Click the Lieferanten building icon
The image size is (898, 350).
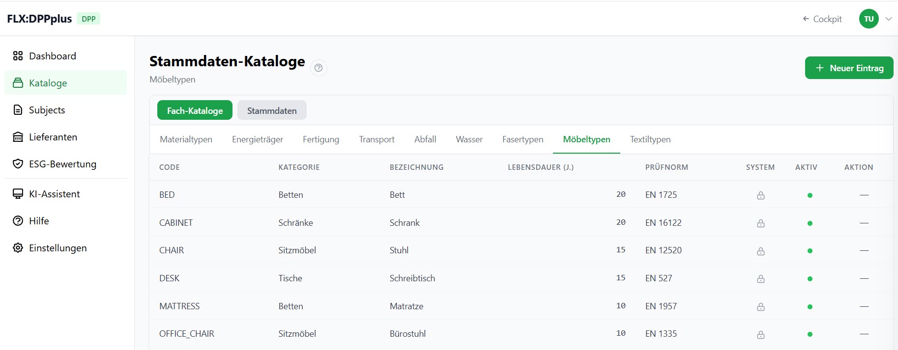18,137
